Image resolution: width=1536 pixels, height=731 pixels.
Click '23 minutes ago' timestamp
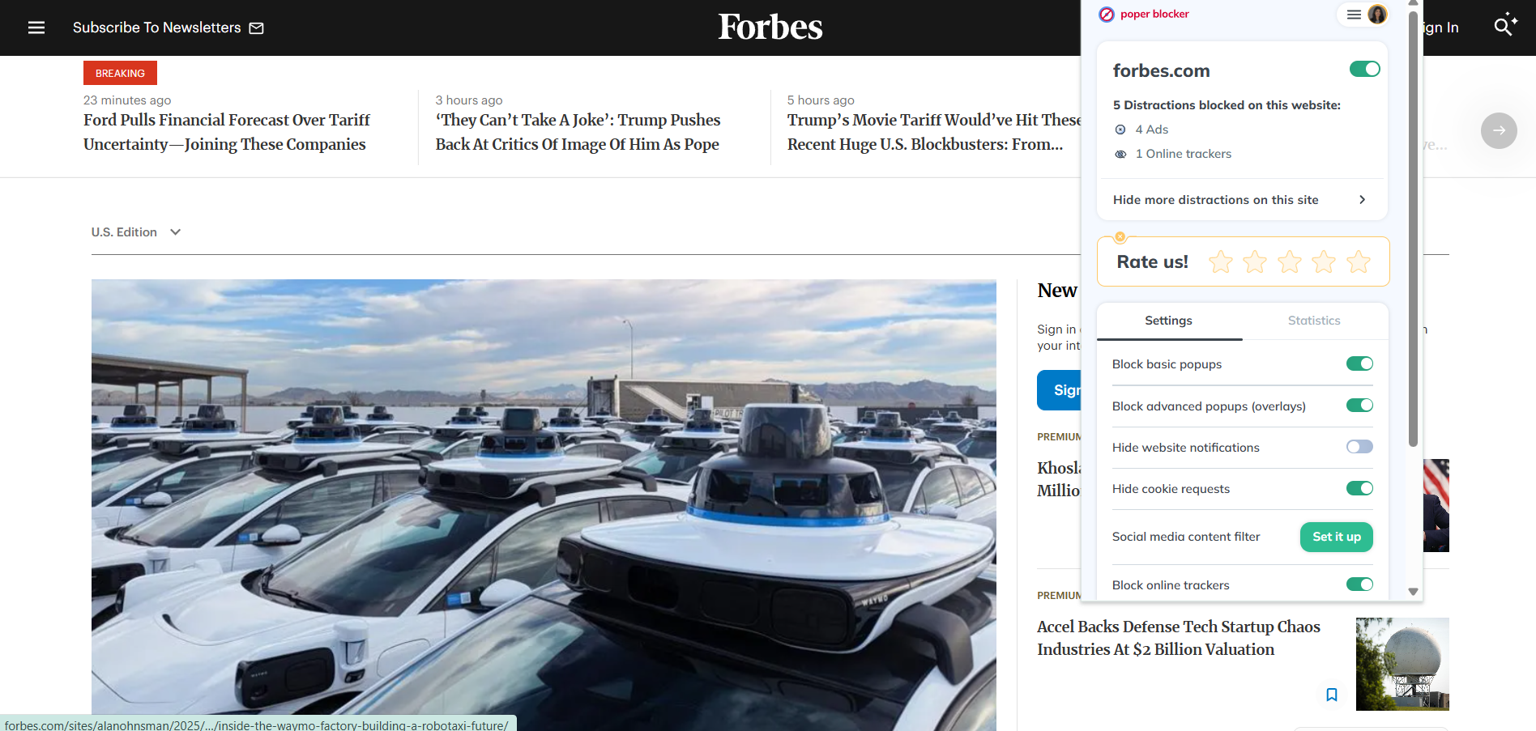point(127,100)
